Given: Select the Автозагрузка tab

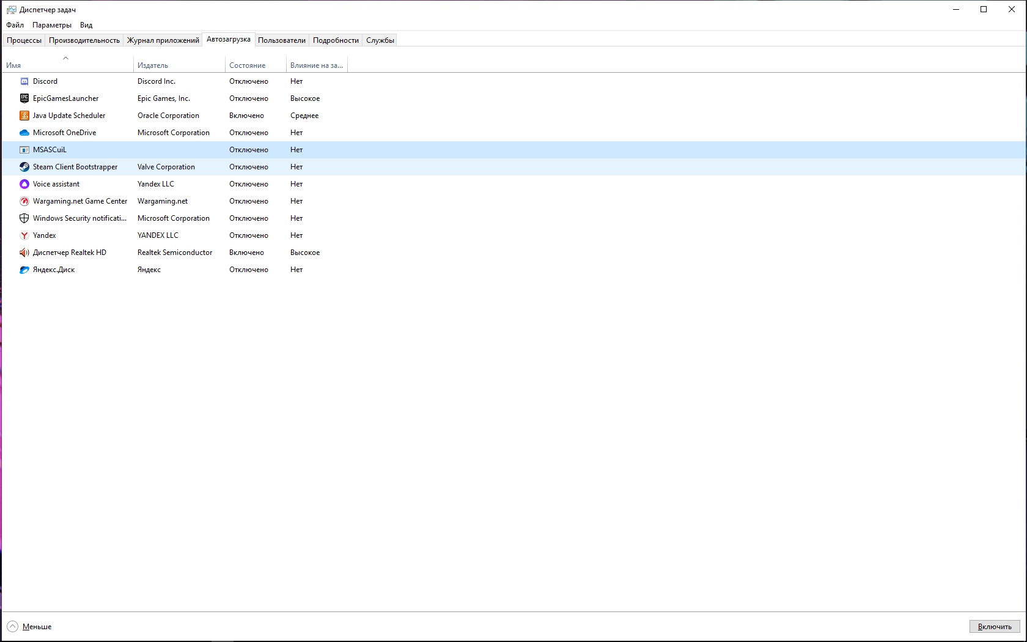Looking at the screenshot, I should tap(229, 39).
